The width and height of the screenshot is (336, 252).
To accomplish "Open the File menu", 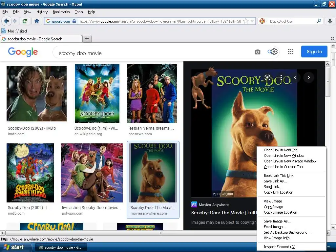I will [x=5, y=12].
